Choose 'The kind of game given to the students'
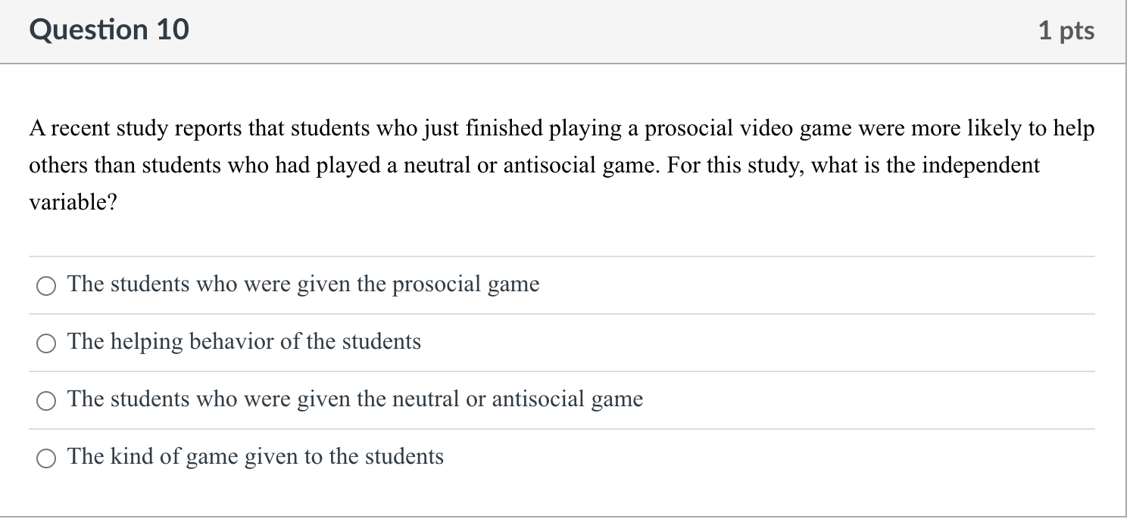Viewport: 1130px width, 519px height. point(254,457)
